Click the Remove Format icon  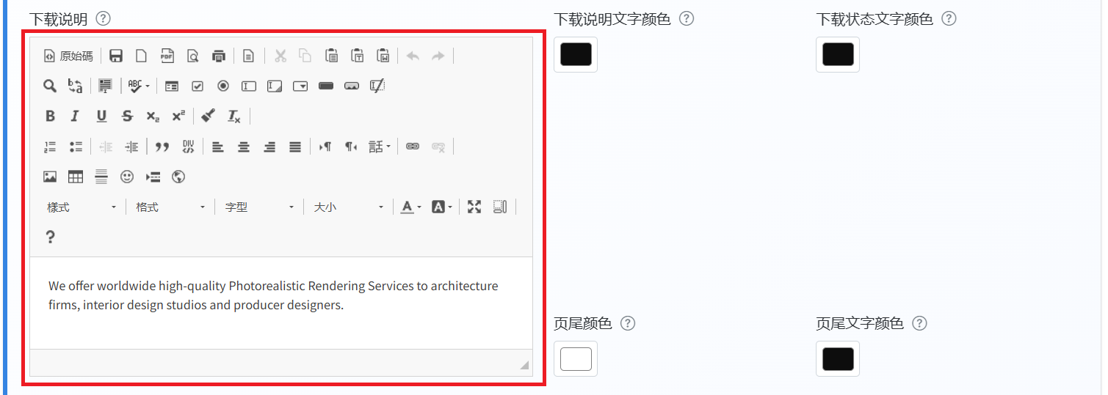(x=234, y=116)
